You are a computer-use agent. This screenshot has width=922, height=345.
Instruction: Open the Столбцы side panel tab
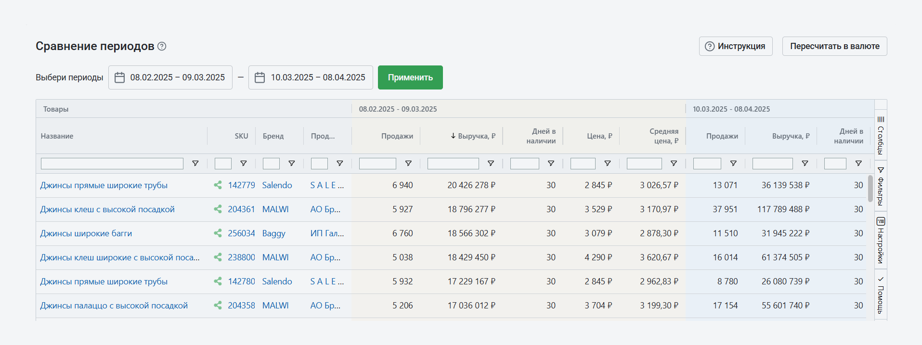pyautogui.click(x=881, y=135)
